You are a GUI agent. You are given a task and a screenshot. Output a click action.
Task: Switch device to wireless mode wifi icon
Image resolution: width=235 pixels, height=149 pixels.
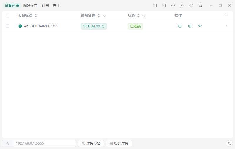click(x=200, y=26)
